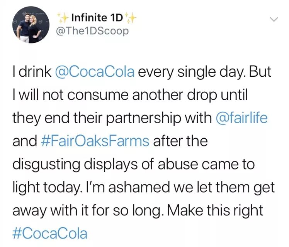289x247 pixels.
Task: Click the words 'after the' beside the hashtag
Action: click(180, 141)
